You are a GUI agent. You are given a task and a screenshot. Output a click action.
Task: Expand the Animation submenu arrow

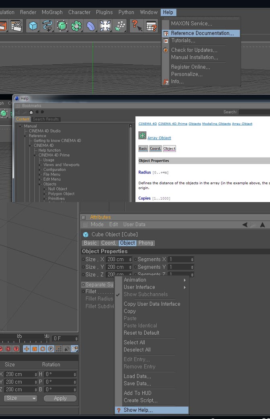click(x=185, y=280)
